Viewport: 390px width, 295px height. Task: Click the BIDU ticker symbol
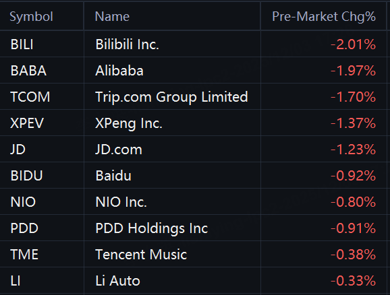pos(26,176)
